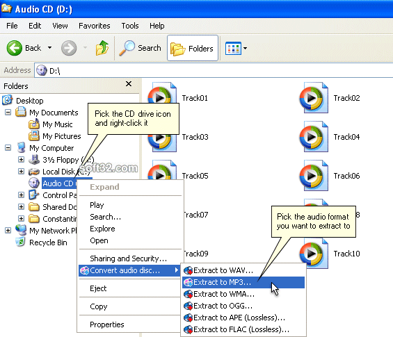The height and width of the screenshot is (337, 393).
Task: Select My Pictures in folder tree
Action: [x=62, y=136]
